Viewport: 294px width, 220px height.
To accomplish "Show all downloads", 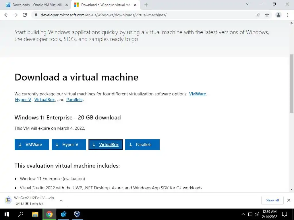I will click(x=272, y=200).
